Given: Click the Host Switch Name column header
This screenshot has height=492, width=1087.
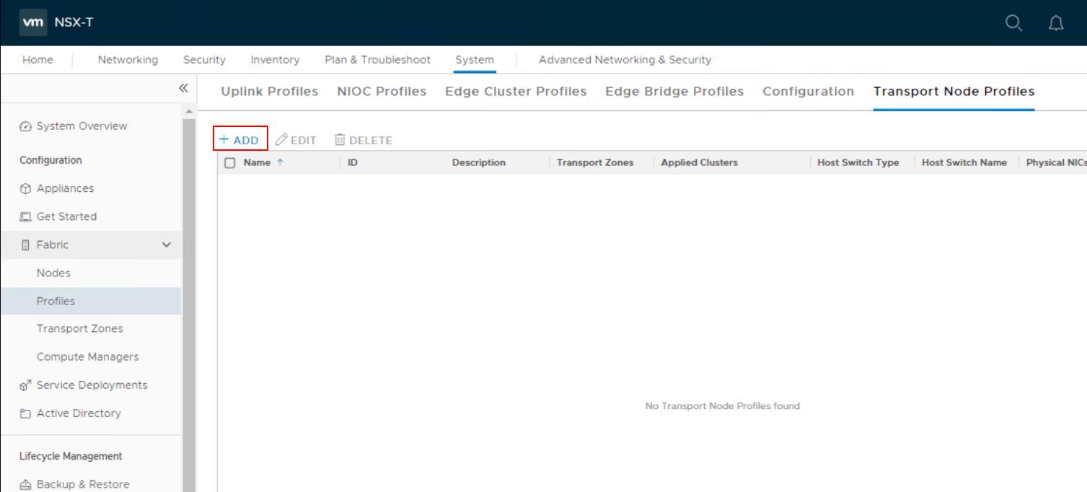Looking at the screenshot, I should click(964, 162).
